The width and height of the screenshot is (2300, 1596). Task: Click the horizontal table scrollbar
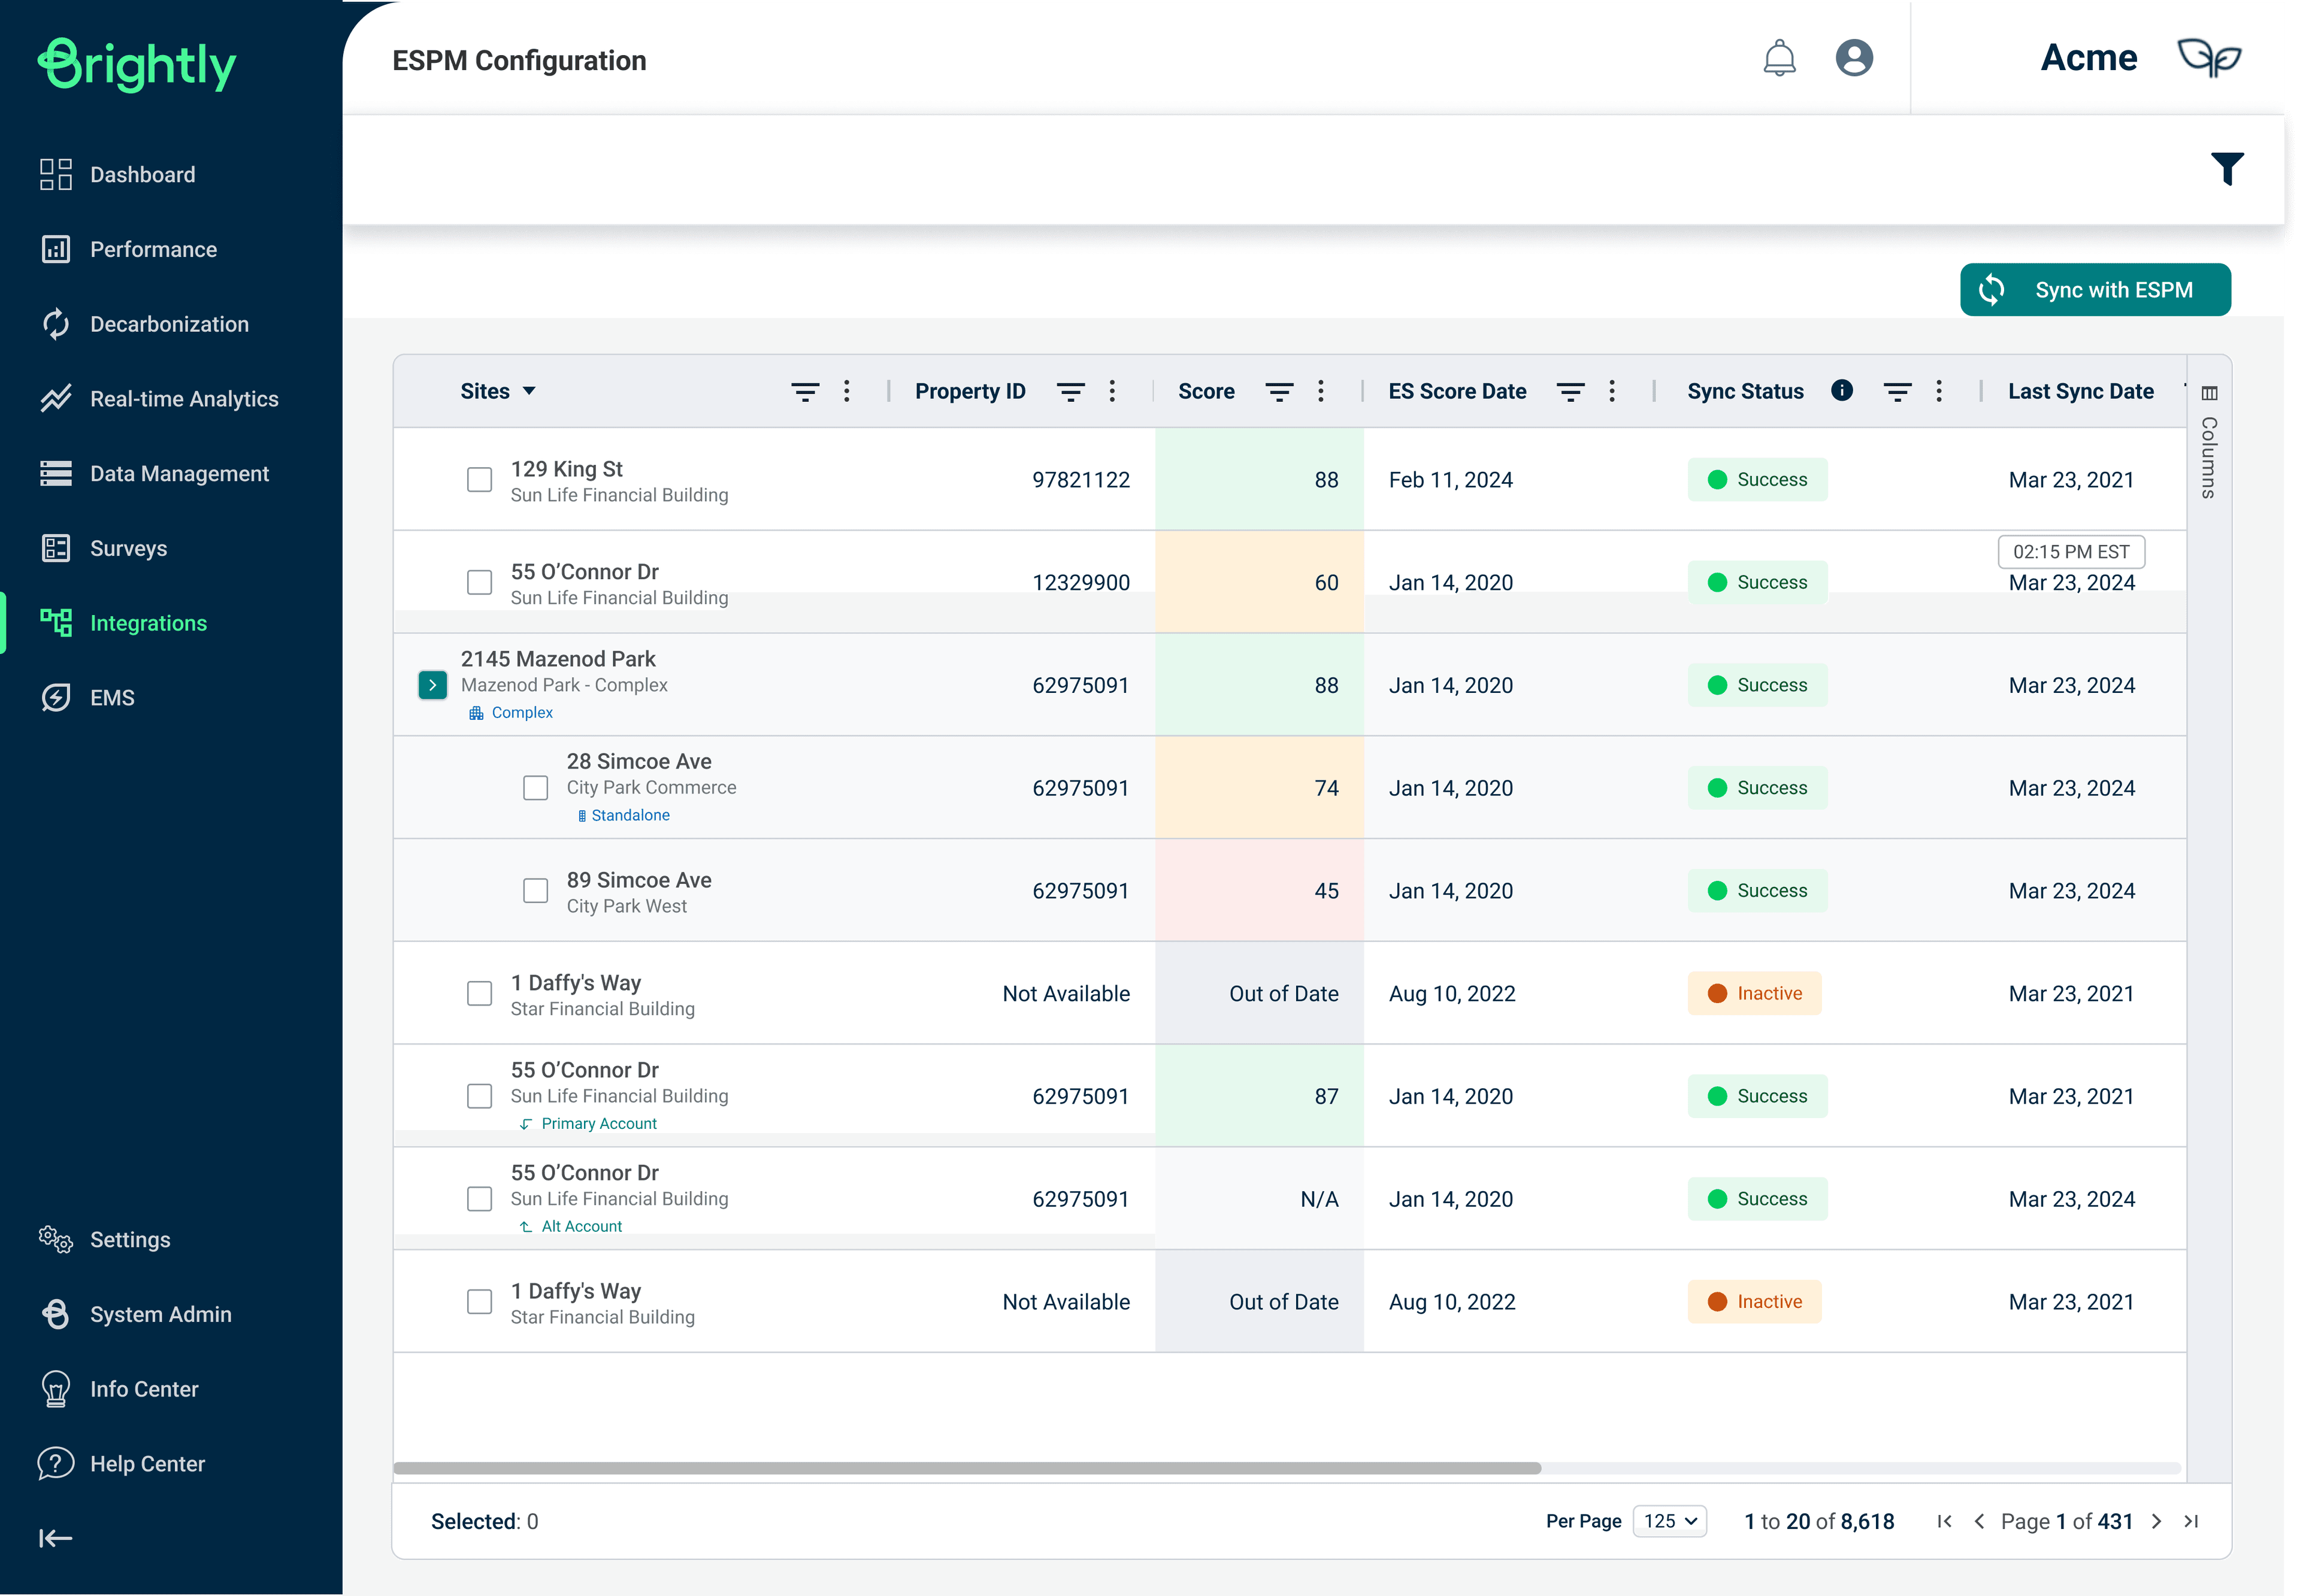(x=967, y=1468)
